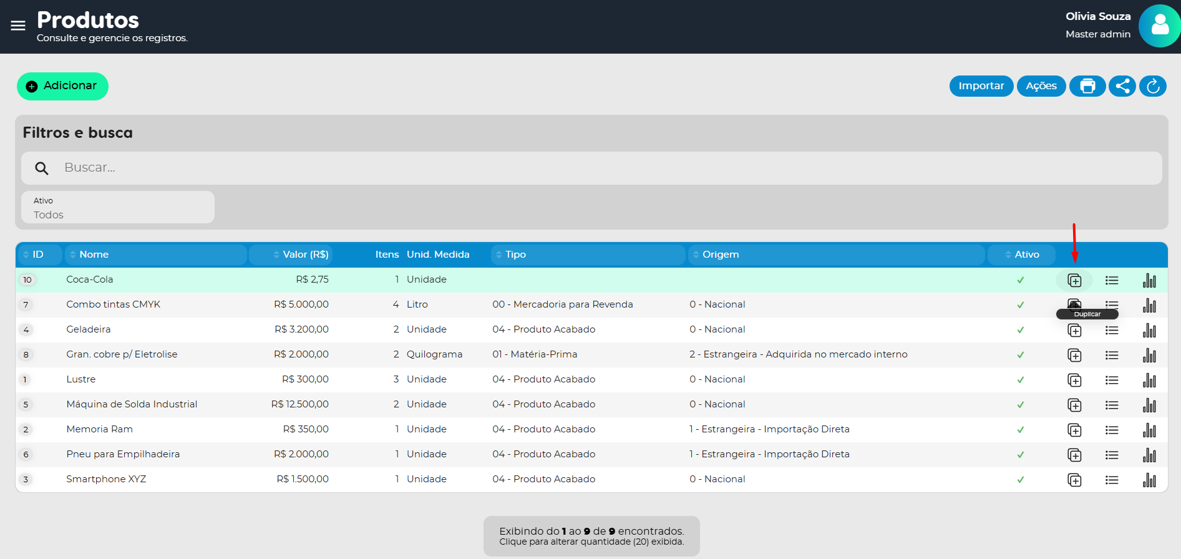Click the refresh icon button
This screenshot has height=559, width=1181.
pos(1152,86)
